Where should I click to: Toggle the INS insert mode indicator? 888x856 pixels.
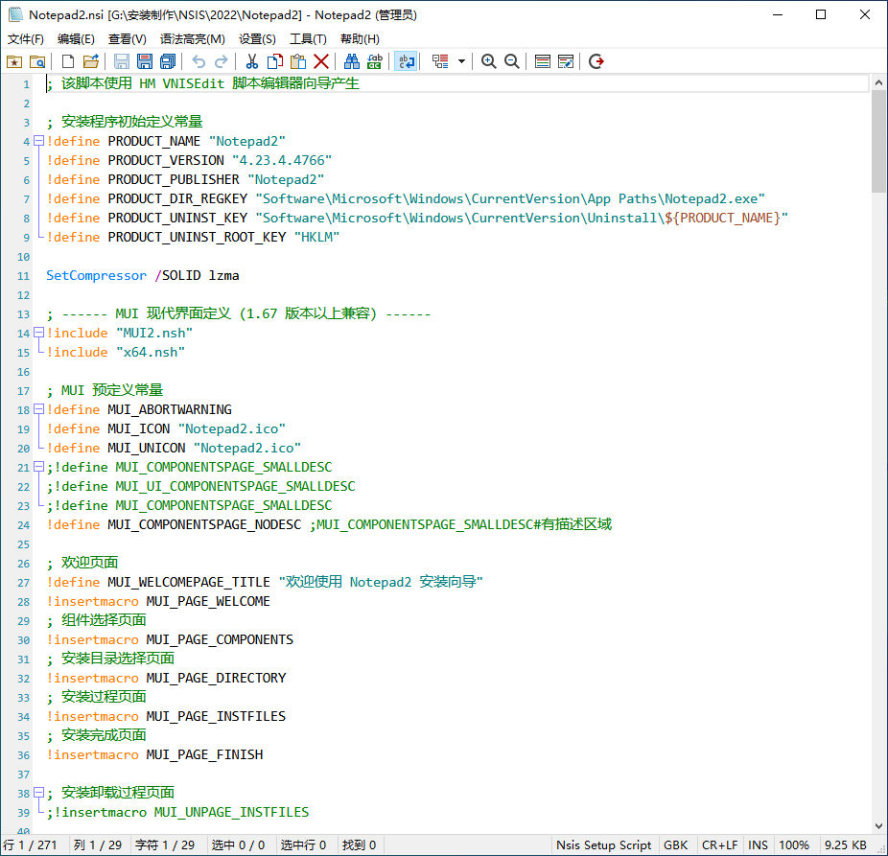[x=758, y=844]
